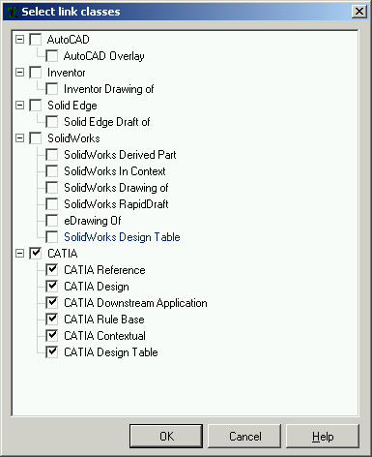
Task: Collapse the AutoCAD tree node
Action: coord(19,40)
